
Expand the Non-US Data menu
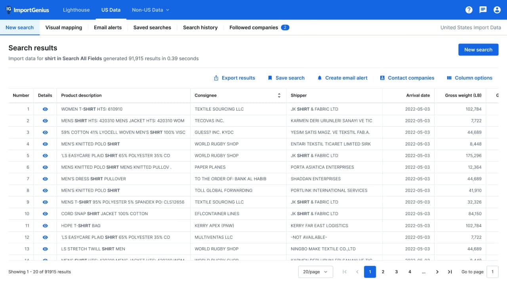point(151,10)
